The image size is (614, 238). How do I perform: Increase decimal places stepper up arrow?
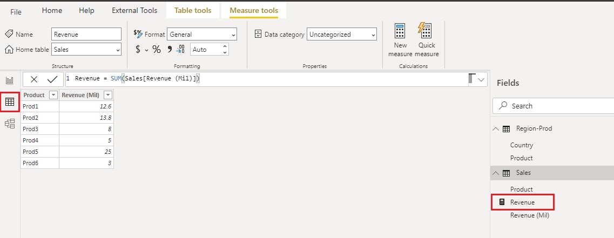coord(225,46)
